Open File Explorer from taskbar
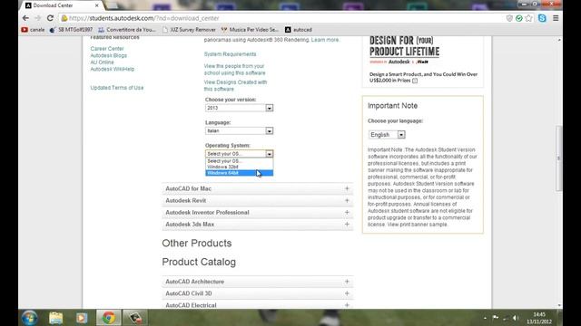Viewport: 581px width, 326px height. coord(56,318)
